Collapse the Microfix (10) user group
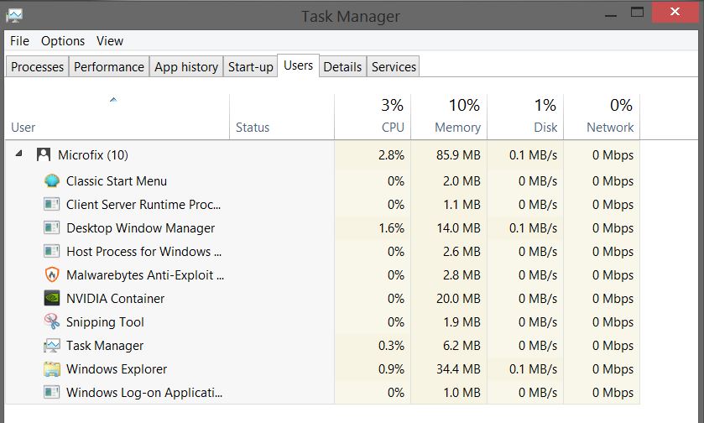704x423 pixels. (x=18, y=155)
